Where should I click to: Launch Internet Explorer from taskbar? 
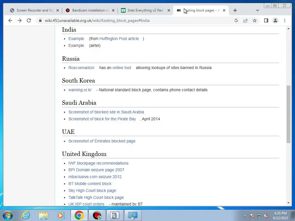26,215
